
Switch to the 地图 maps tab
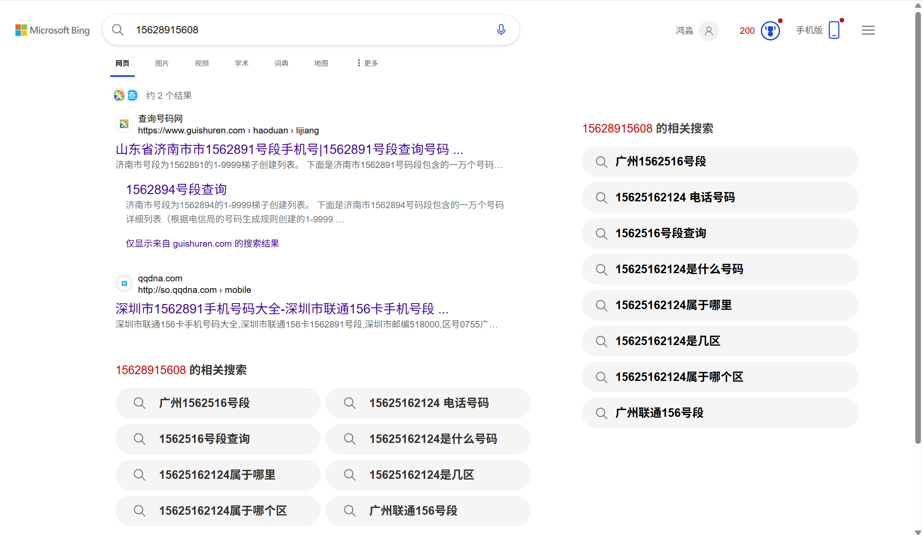pos(321,63)
